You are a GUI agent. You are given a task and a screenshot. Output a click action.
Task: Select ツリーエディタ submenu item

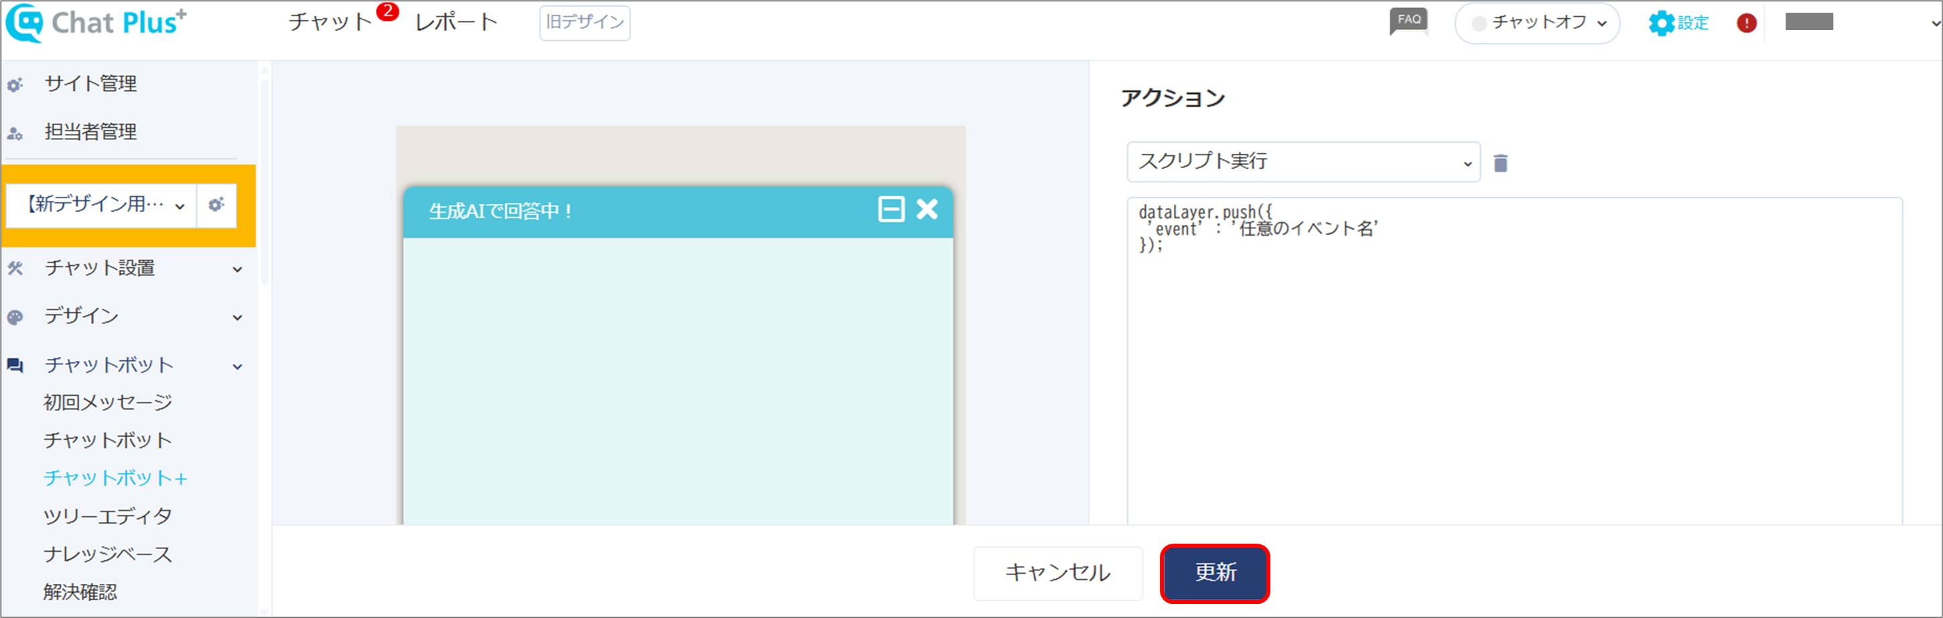click(x=108, y=516)
